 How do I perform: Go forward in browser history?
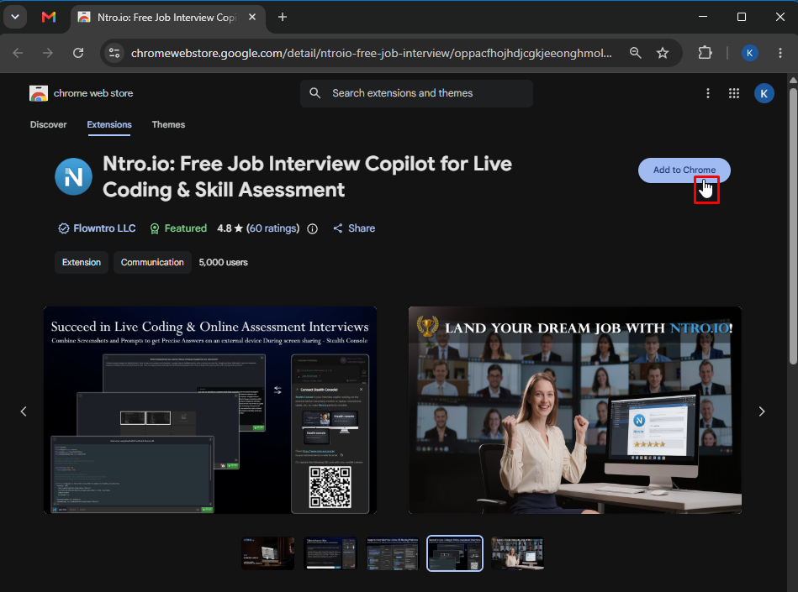point(48,53)
